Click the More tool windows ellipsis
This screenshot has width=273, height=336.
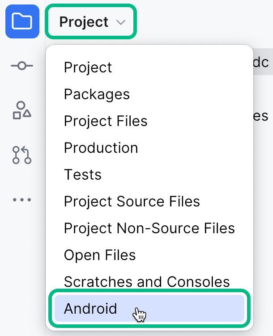click(x=22, y=199)
